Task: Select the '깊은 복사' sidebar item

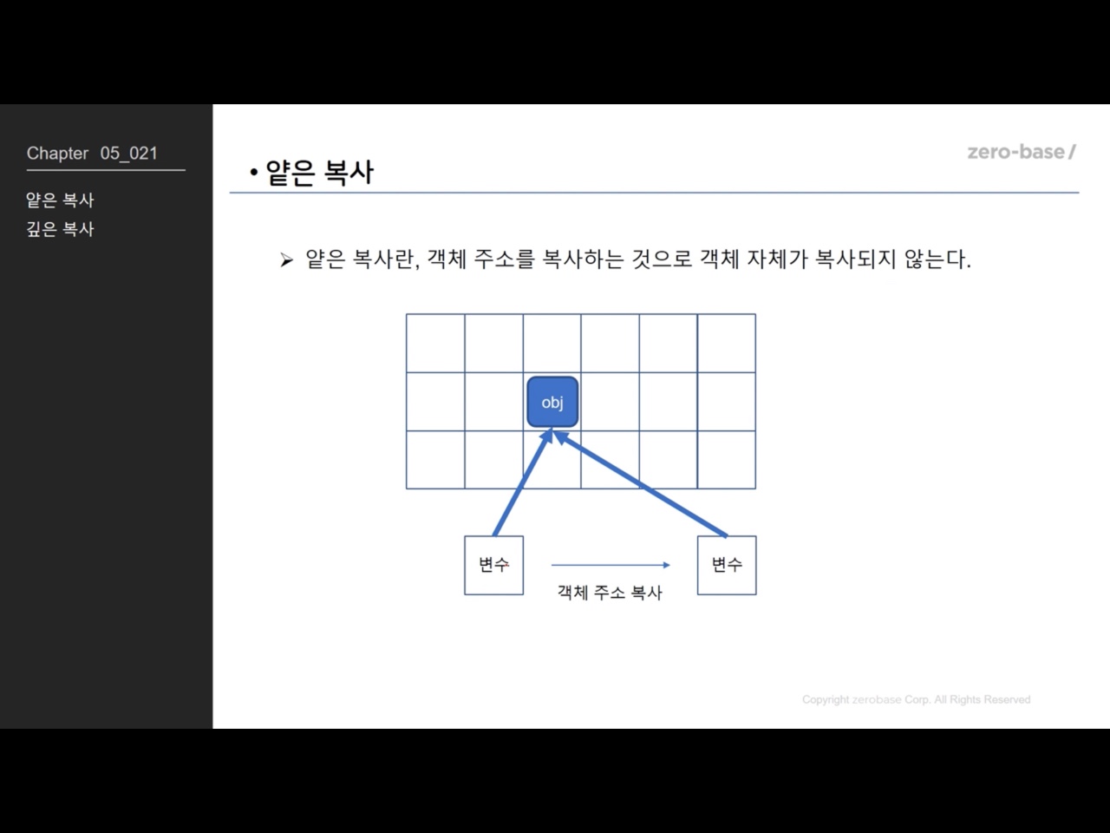Action: 60,229
